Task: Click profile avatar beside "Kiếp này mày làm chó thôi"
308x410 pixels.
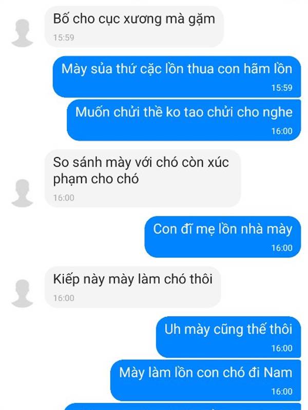Action: tap(22, 293)
